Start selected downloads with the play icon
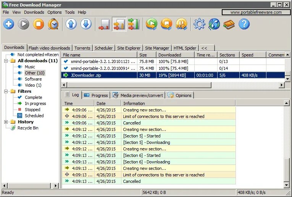Image resolution: width=292 pixels, height=197 pixels. pyautogui.click(x=23, y=24)
